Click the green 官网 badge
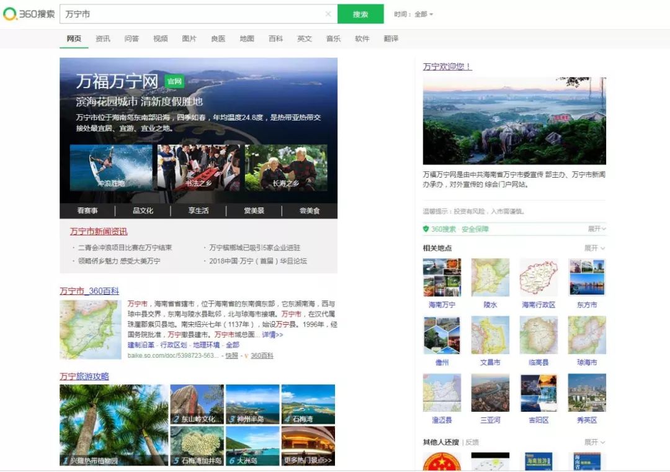 coord(174,81)
